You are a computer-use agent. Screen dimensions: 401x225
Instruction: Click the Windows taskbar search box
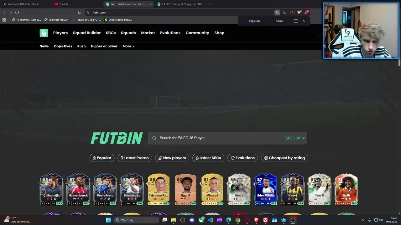point(136,220)
